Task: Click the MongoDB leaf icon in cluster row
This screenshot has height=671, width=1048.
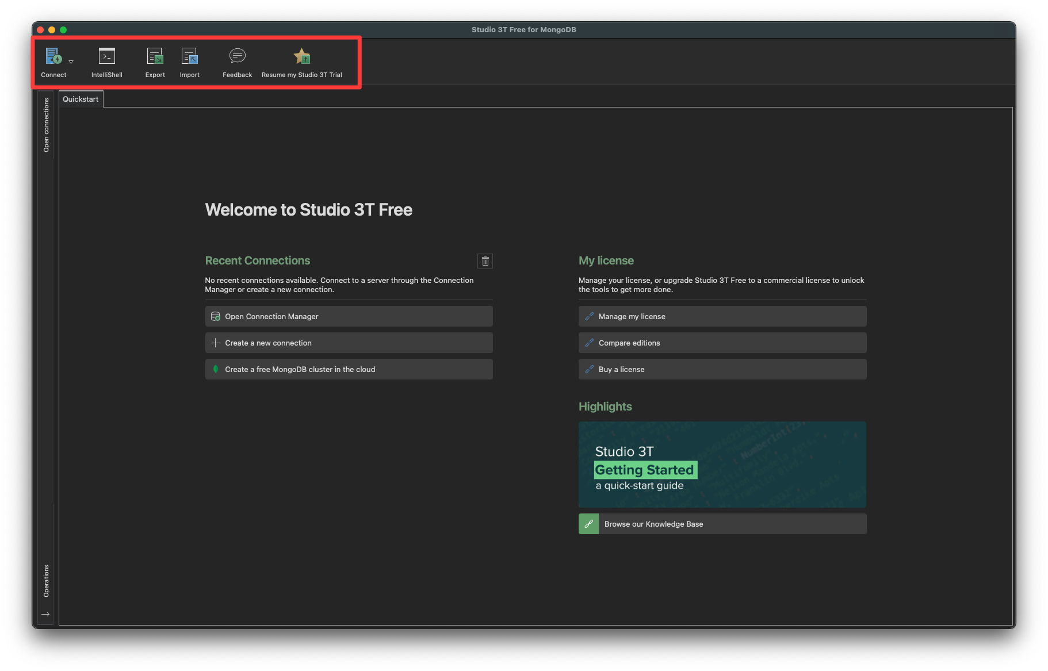Action: pyautogui.click(x=216, y=369)
